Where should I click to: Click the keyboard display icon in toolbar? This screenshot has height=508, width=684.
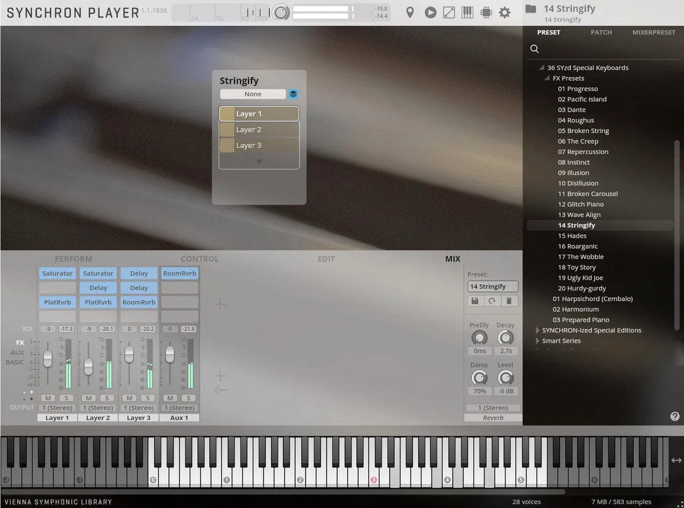pyautogui.click(x=467, y=12)
